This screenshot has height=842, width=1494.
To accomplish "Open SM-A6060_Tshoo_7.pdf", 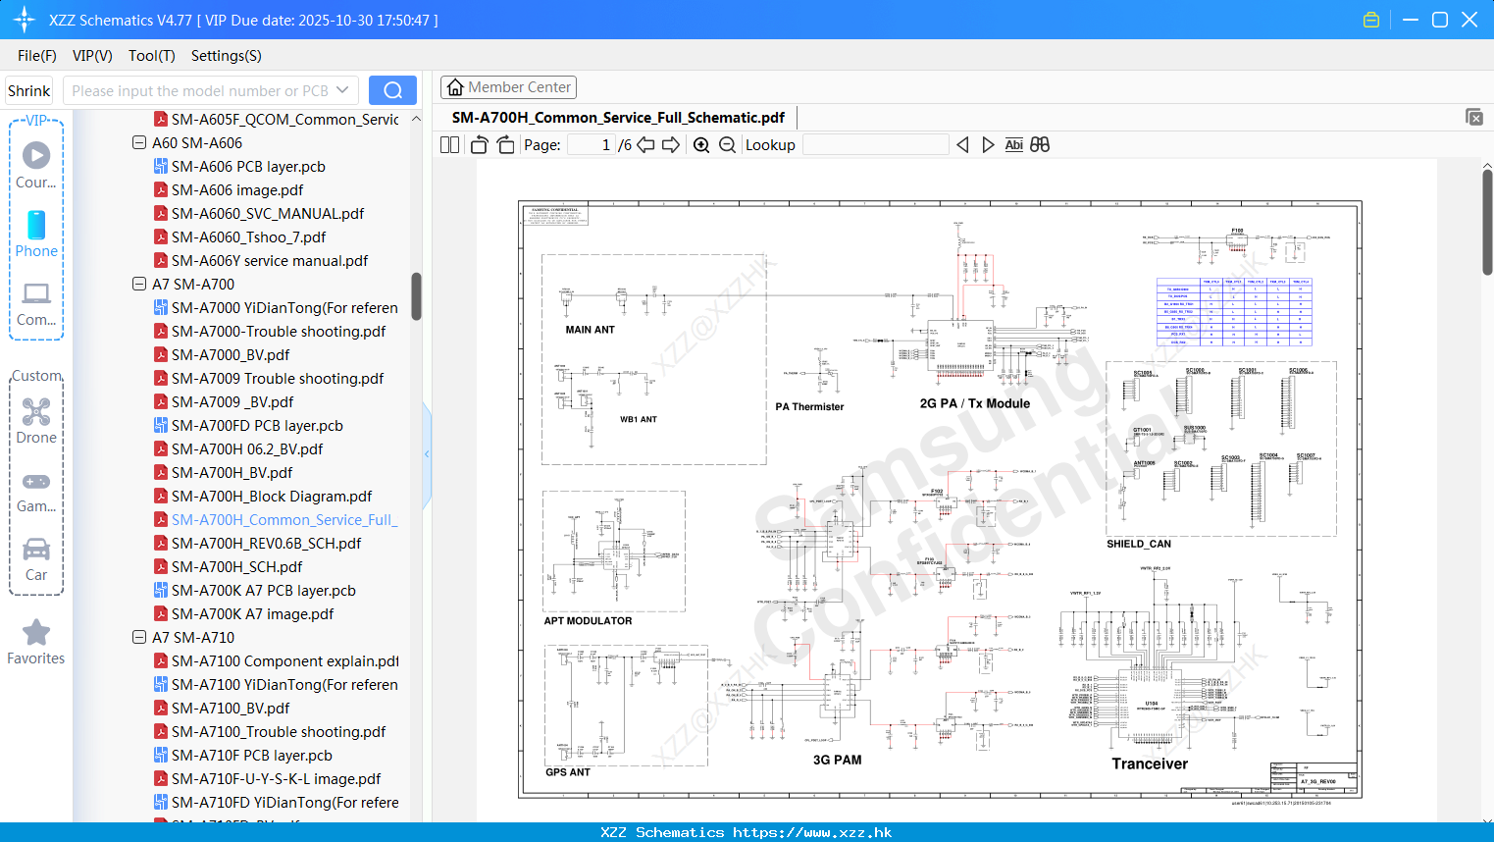I will [248, 237].
